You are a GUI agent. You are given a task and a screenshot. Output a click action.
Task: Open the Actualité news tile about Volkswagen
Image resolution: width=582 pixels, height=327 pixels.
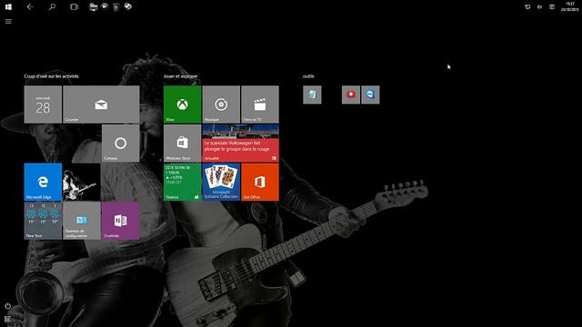click(240, 144)
